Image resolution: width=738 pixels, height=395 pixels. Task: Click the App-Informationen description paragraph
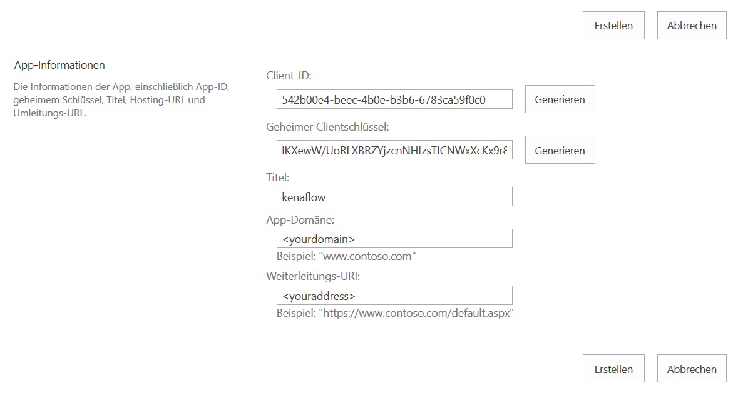click(x=116, y=100)
